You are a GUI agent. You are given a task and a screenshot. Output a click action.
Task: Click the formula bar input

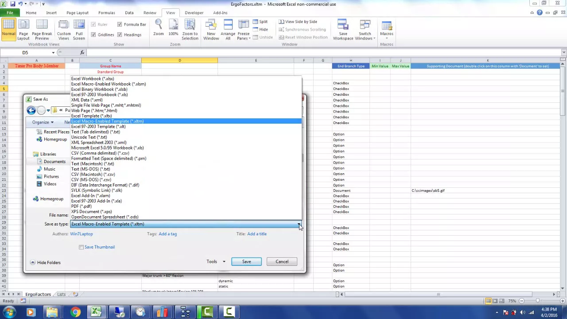tap(323, 53)
